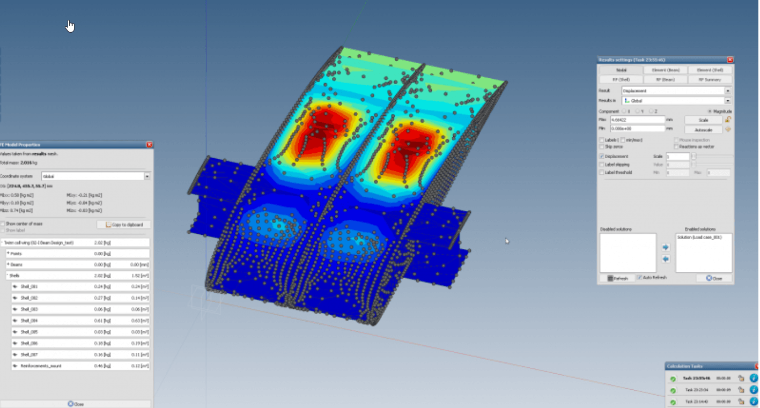Image resolution: width=760 pixels, height=408 pixels.
Task: Click the Max value input field
Action: point(638,120)
